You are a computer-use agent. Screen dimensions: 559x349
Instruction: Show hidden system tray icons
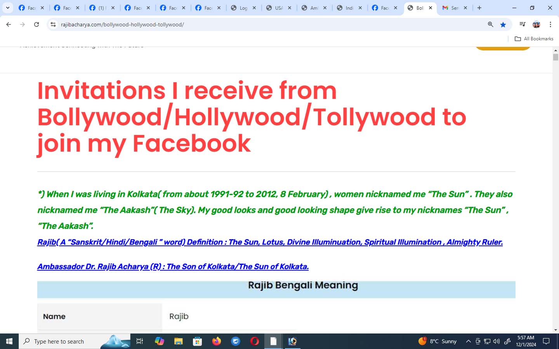coord(469,341)
